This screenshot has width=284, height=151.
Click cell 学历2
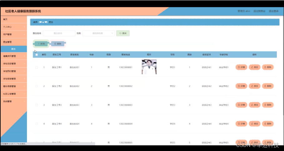[x=172, y=86]
